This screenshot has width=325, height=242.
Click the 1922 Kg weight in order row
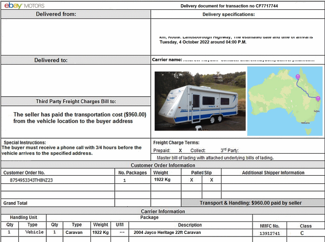[162, 179]
